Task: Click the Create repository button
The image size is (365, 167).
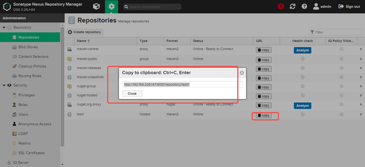Action: (x=85, y=32)
